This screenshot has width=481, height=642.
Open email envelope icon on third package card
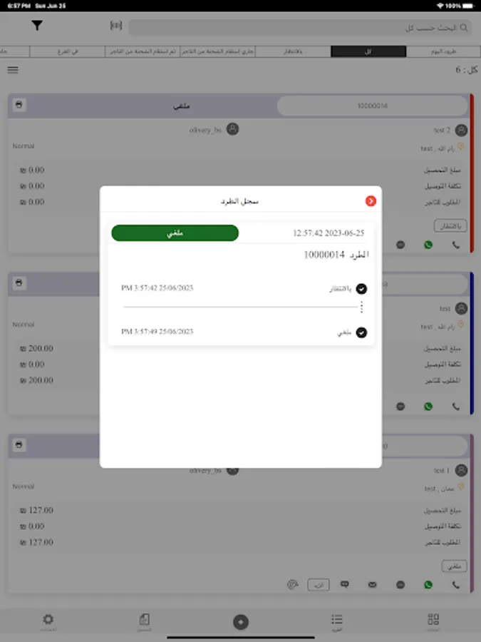coord(372,585)
